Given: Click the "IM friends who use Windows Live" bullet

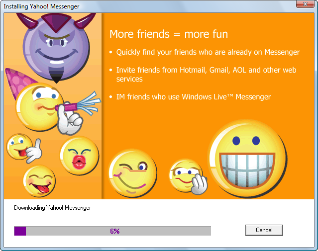Looking at the screenshot, I should click(x=193, y=97).
